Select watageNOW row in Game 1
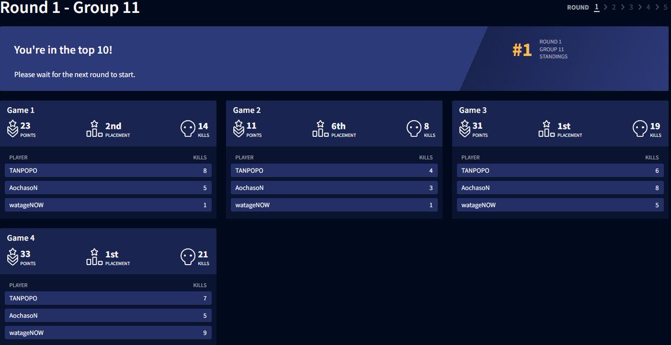 (x=108, y=205)
